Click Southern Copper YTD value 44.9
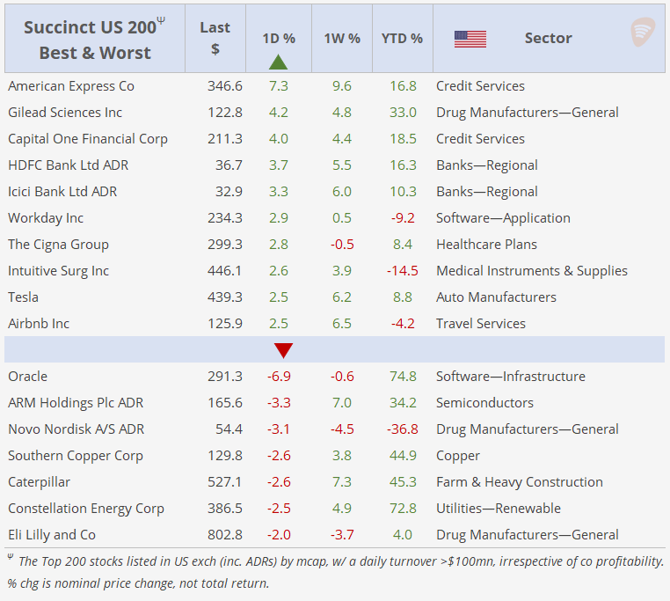This screenshot has width=670, height=601. coord(403,456)
